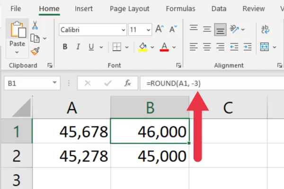The image size is (284, 189).
Task: Click the Paste clipboard icon
Action: (x=18, y=30)
